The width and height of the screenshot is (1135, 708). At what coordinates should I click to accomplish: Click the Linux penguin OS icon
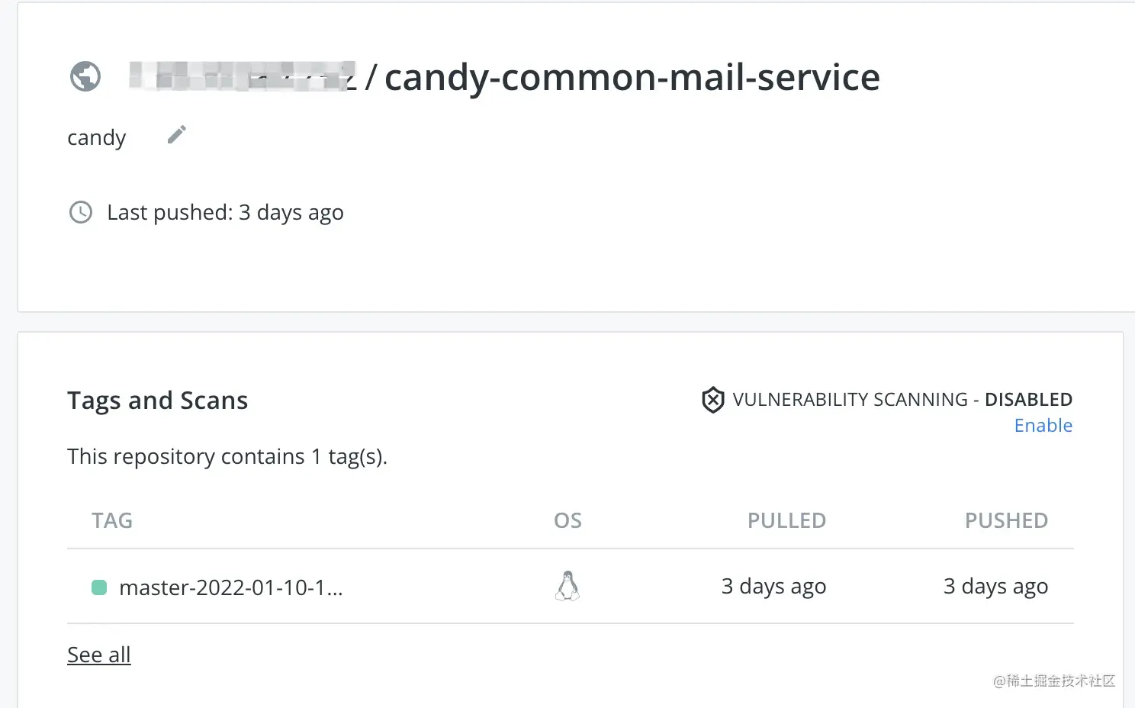coord(567,586)
